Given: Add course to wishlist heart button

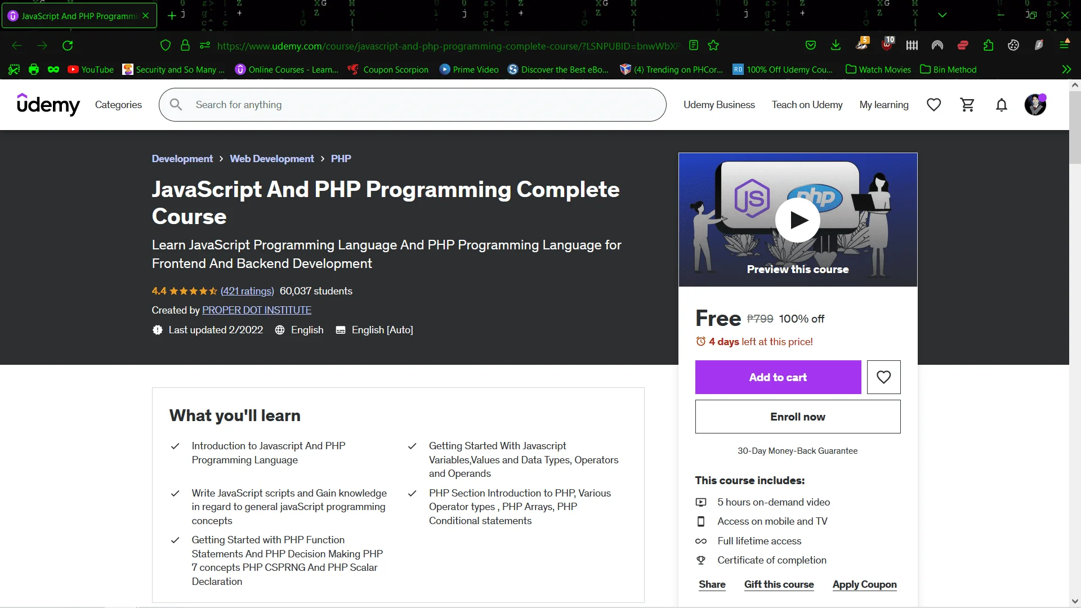Looking at the screenshot, I should coord(883,377).
